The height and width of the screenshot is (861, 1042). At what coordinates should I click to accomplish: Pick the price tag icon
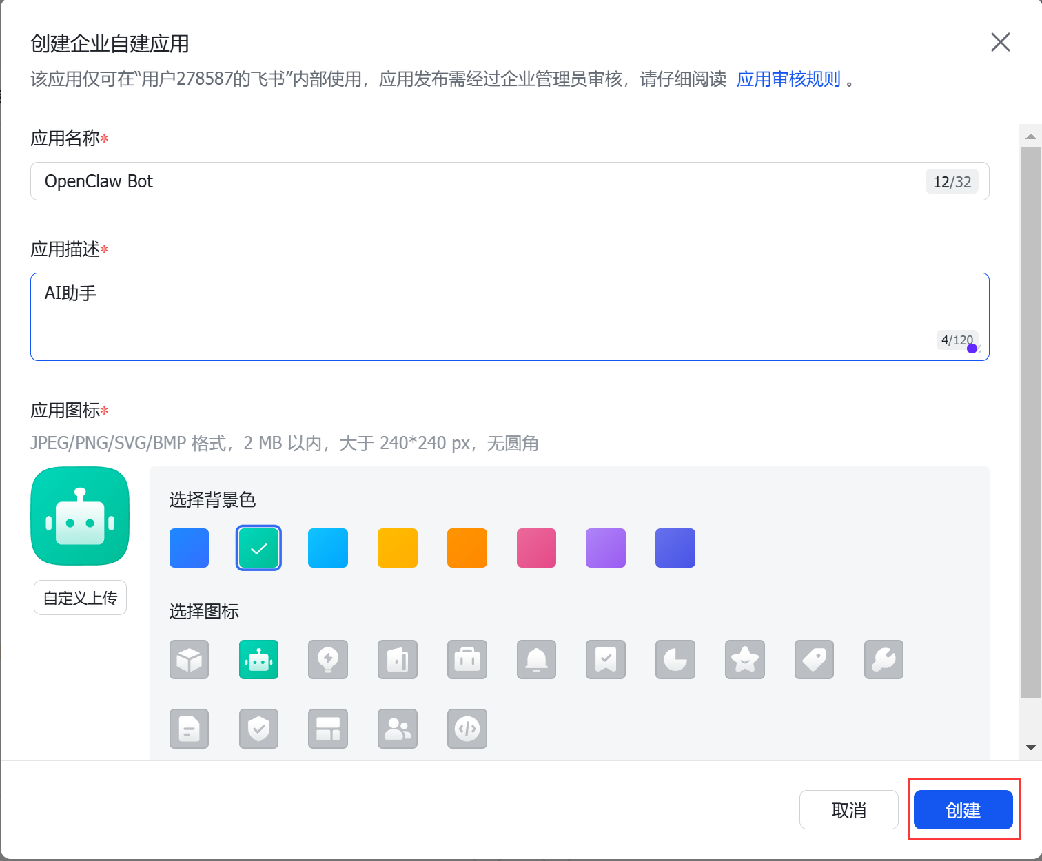tap(814, 660)
